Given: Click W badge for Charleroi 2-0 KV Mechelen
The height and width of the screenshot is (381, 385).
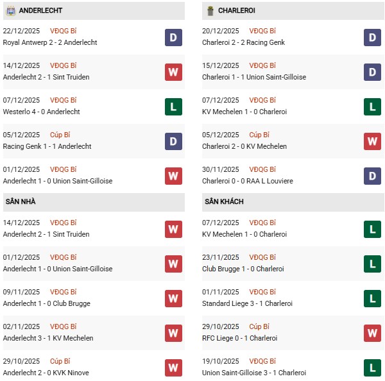Looking at the screenshot, I should tap(373, 141).
